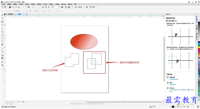Pick the yellow swatch in color palette
The image size is (200, 109).
(199, 47)
